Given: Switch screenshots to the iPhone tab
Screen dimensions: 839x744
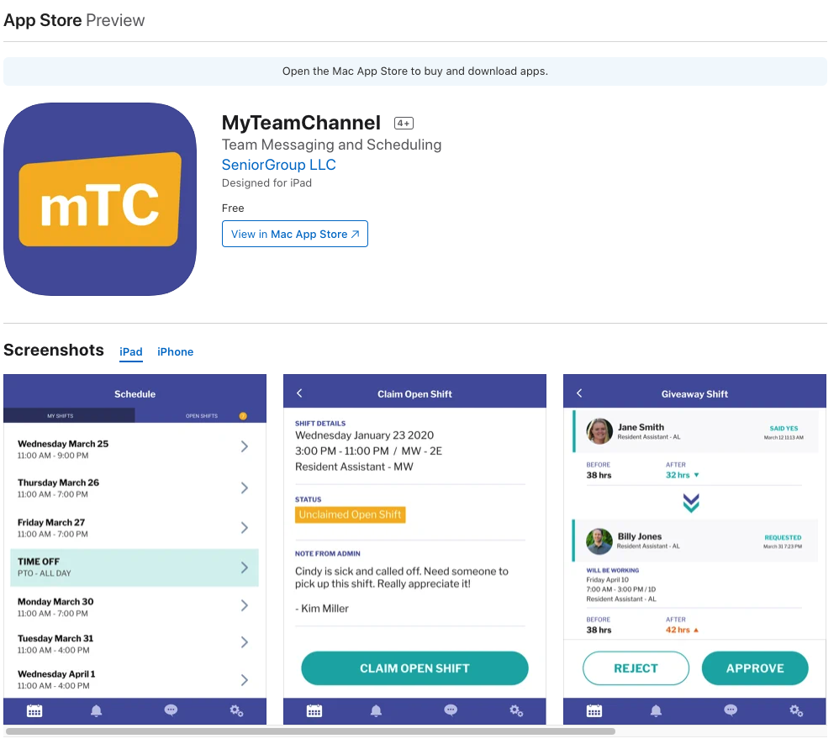Looking at the screenshot, I should point(175,352).
